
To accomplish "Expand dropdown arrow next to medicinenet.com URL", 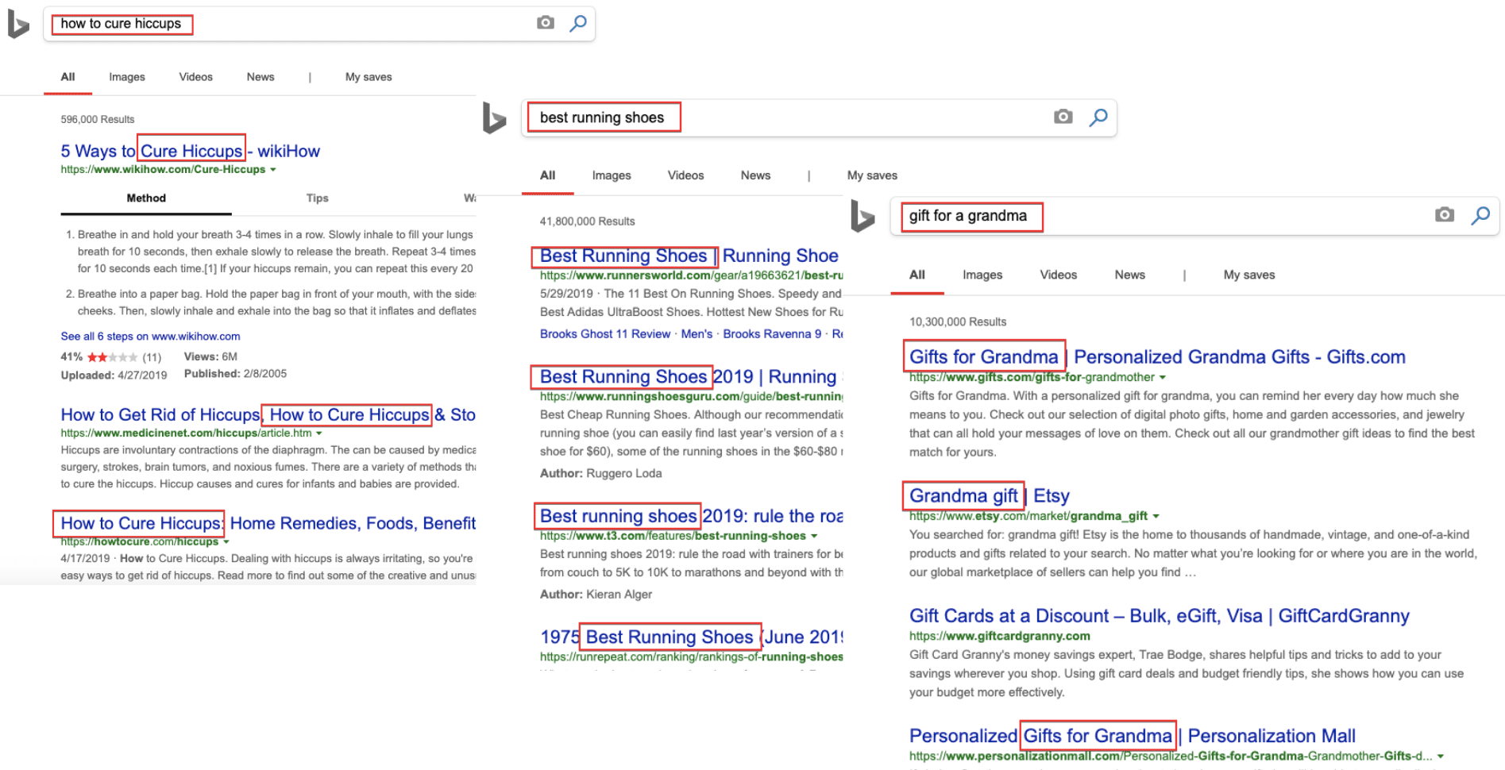I will click(x=319, y=433).
